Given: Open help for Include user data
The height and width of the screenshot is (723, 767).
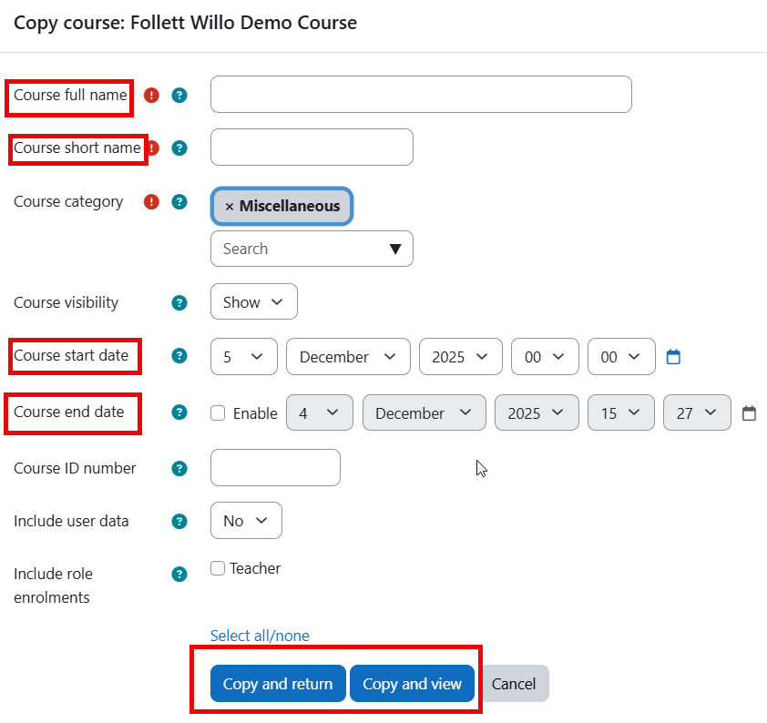Looking at the screenshot, I should coord(179,521).
